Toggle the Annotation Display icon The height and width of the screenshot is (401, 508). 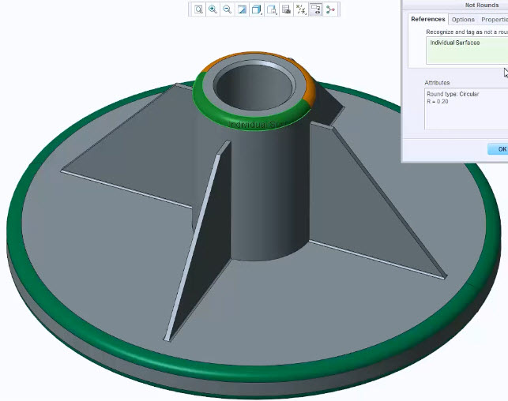(315, 9)
